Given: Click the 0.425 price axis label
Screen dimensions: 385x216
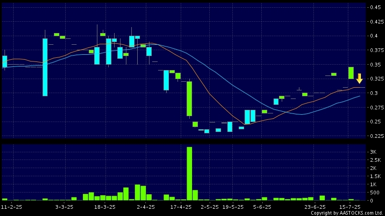Looking at the screenshot, I should [377, 22].
